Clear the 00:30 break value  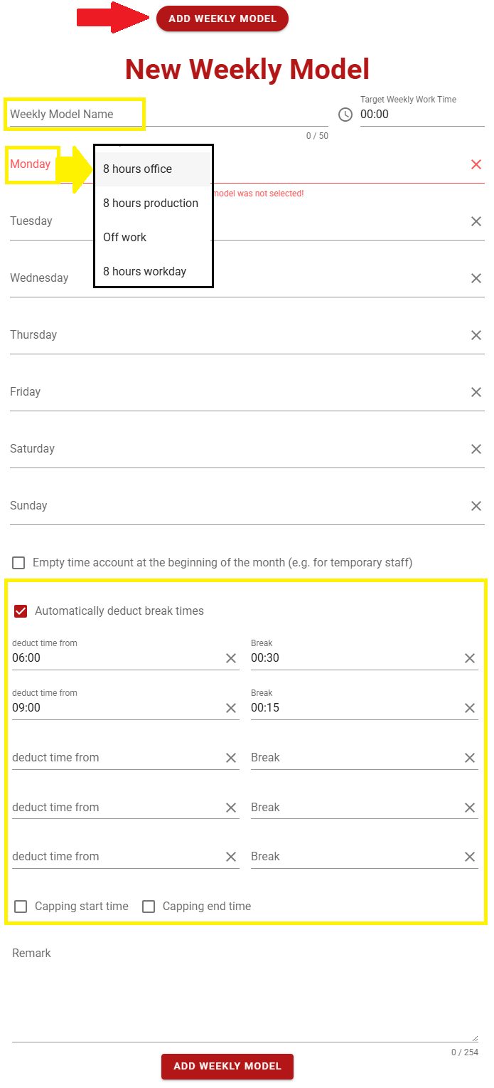470,658
